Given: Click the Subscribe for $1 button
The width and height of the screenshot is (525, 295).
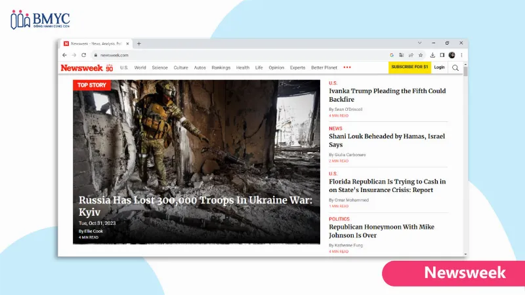Looking at the screenshot, I should 409,68.
